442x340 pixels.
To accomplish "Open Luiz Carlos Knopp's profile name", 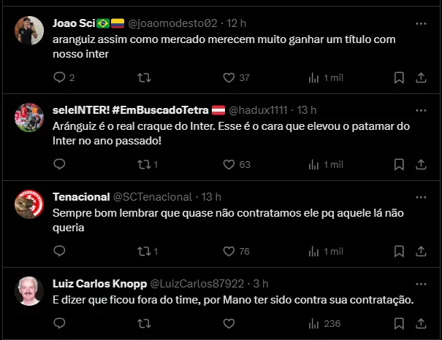I will [99, 283].
